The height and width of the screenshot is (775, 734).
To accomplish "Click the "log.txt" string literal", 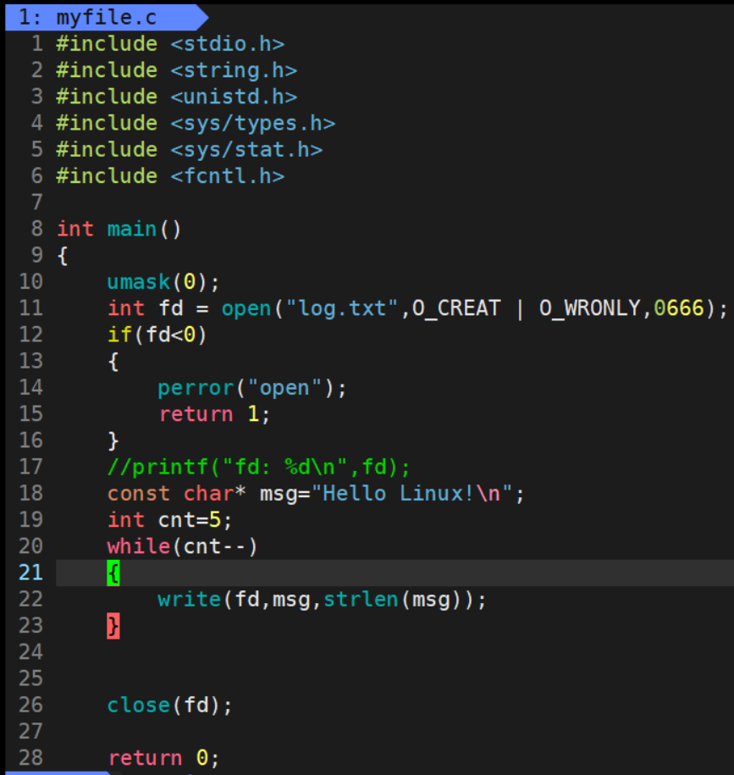I will pyautogui.click(x=342, y=308).
